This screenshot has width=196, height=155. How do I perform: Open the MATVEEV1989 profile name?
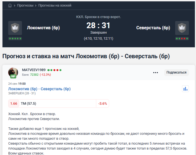click(34, 70)
